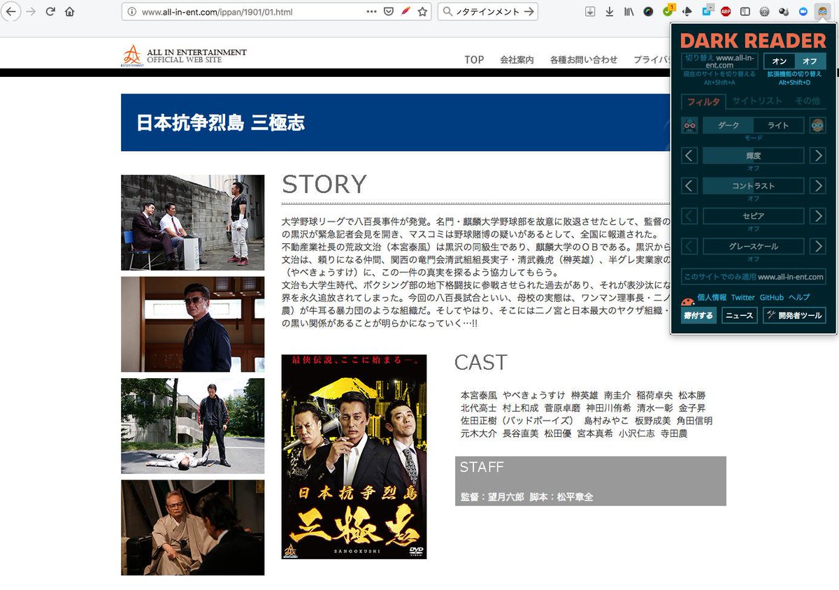Open the dark circular color extension icon
Viewport: 839px width, 590px height.
point(649,12)
